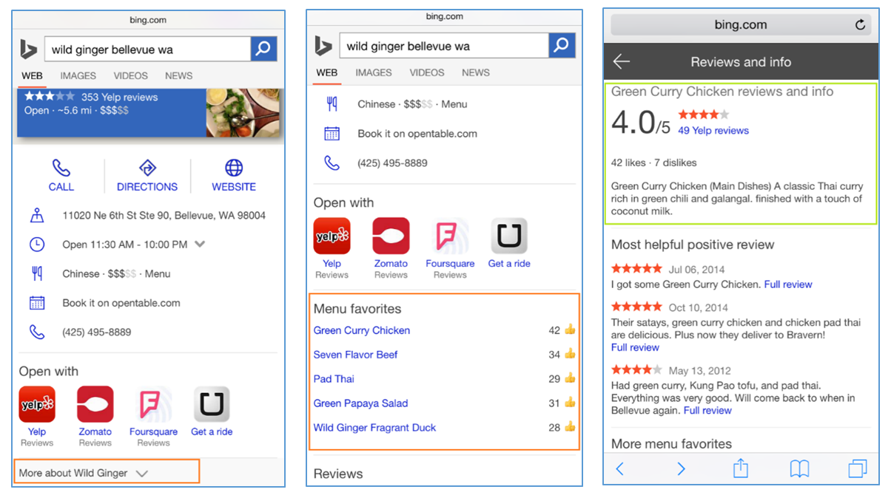Tap the Uber Get a ride icon in the first screen
Screen dimensions: 891x495
pos(212,404)
